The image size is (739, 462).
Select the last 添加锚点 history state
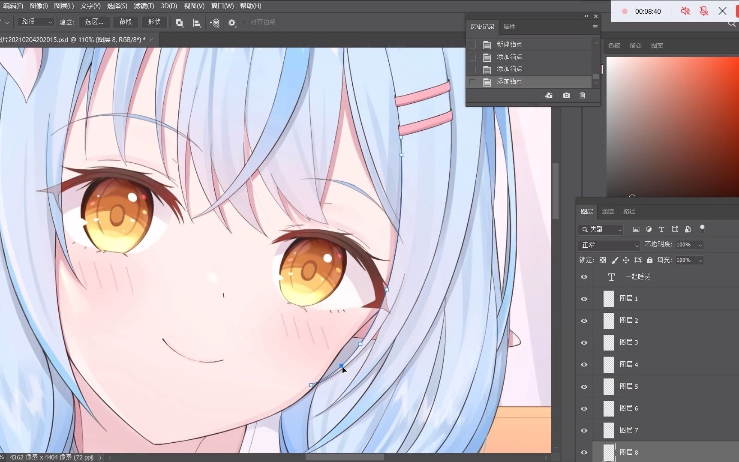click(x=529, y=81)
